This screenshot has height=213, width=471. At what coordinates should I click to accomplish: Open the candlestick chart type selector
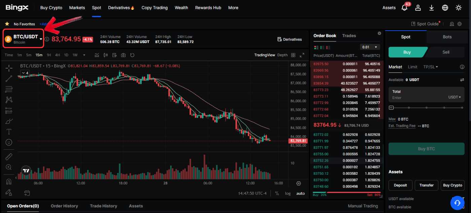(x=106, y=55)
